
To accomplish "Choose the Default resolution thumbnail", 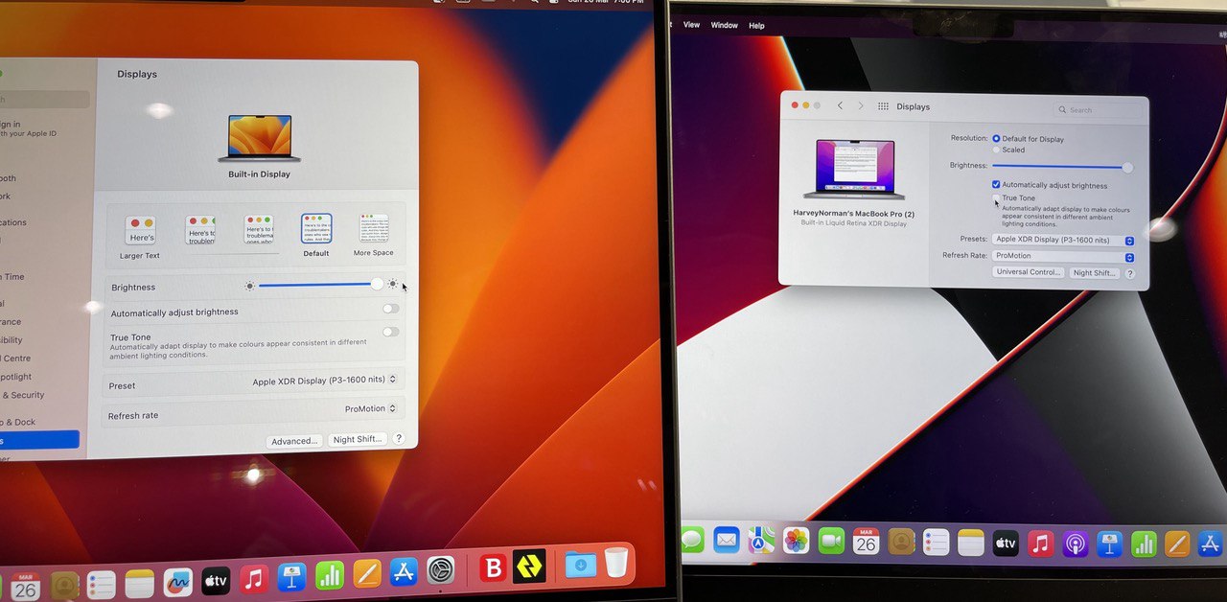I will [316, 235].
